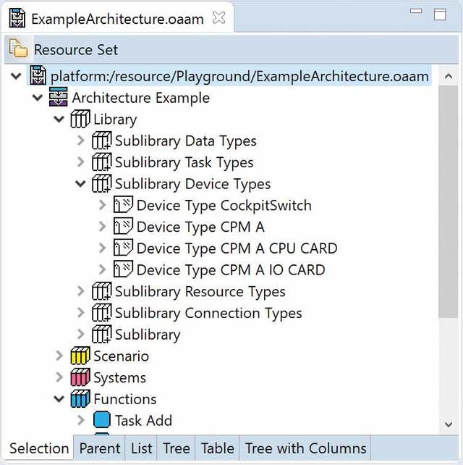Click the yellow Scenario icon
The image size is (463, 465).
[x=80, y=356]
